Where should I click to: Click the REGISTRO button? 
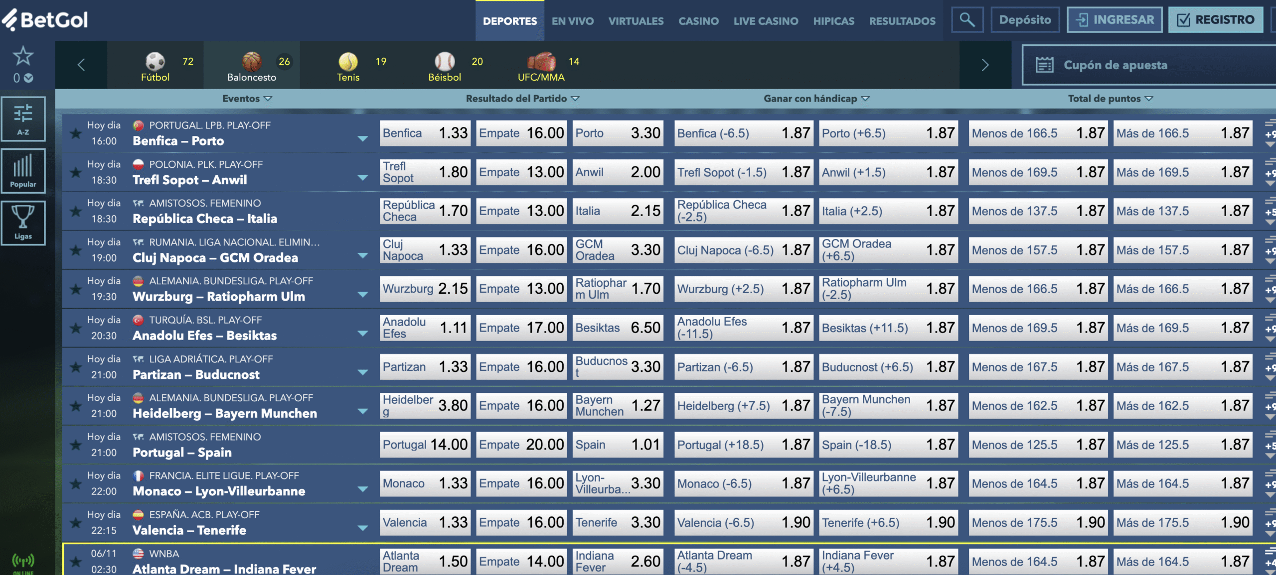[1216, 20]
